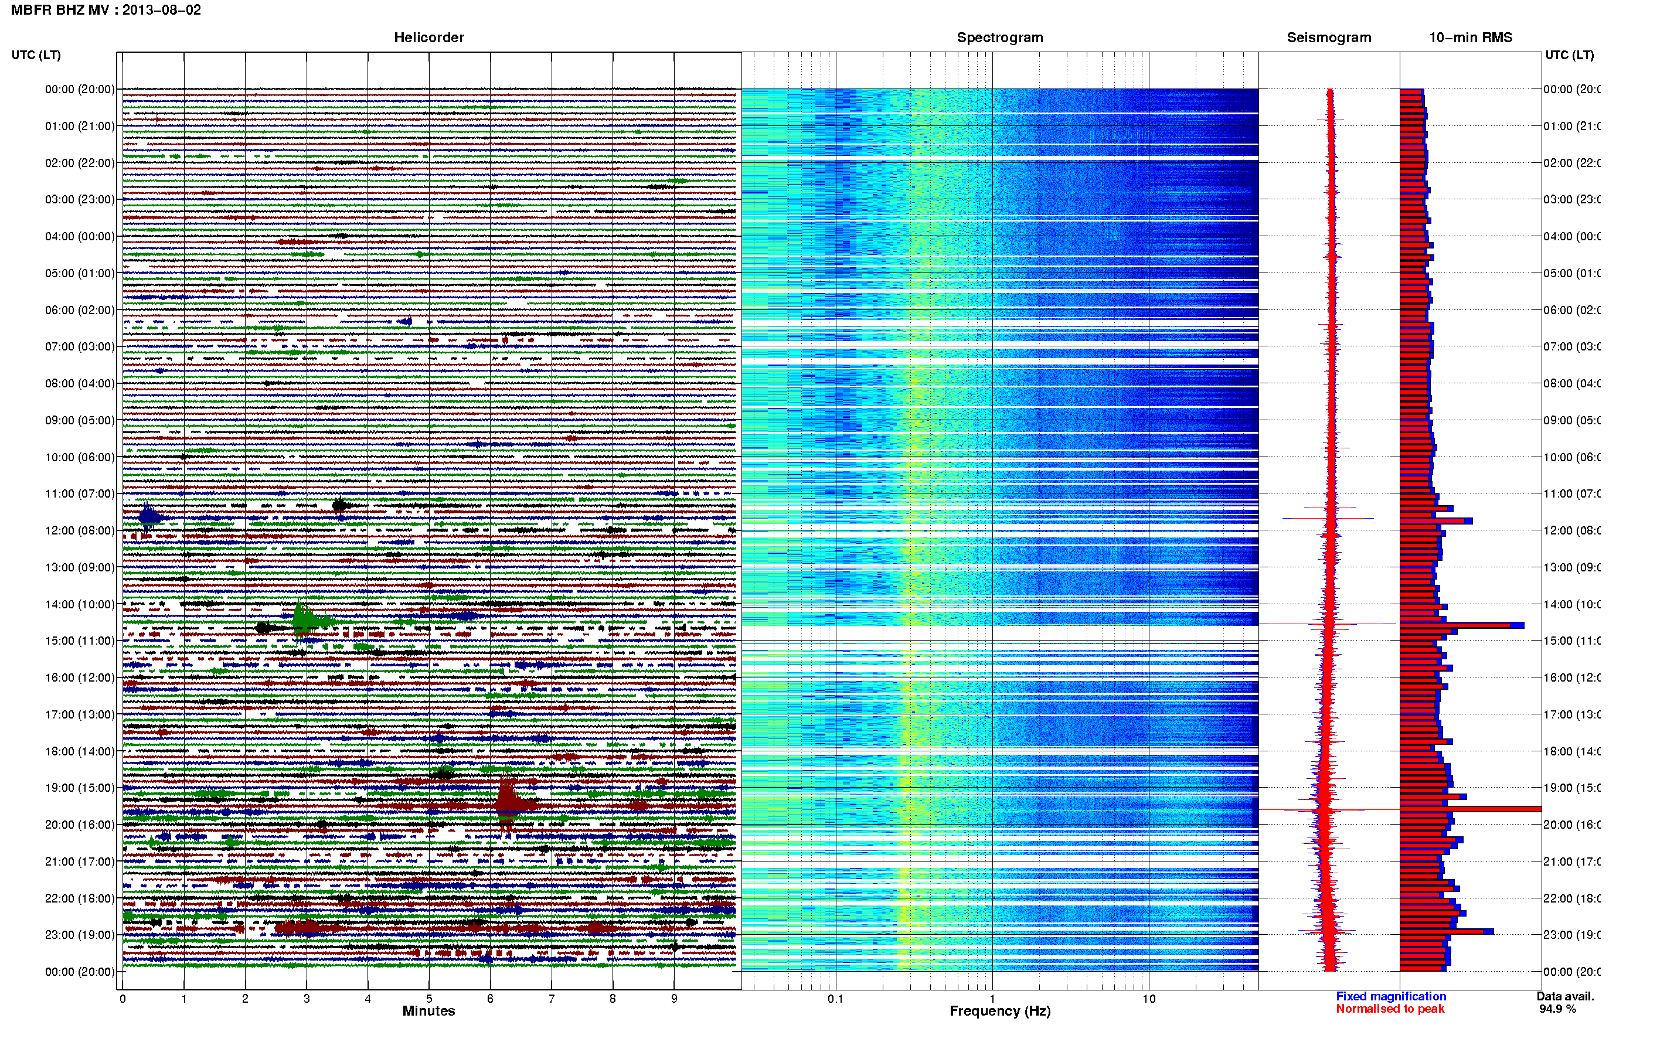The width and height of the screenshot is (1667, 1042).
Task: Click tick label '7' on the Minutes axis
Action: tap(552, 999)
